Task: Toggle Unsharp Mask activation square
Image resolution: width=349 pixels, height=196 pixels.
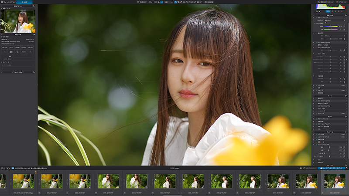Action: (x=316, y=145)
